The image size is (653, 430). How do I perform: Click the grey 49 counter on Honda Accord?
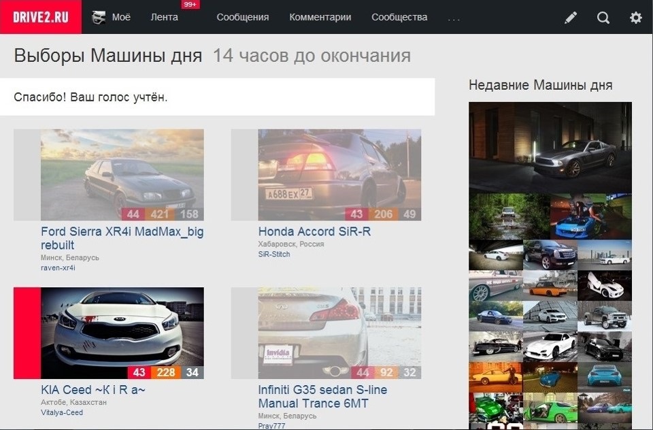[409, 214]
